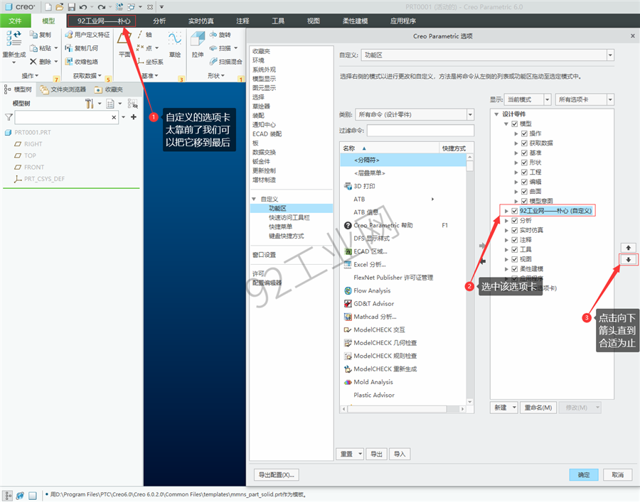Open the 文件夹浏览器 navigator tab

point(64,89)
